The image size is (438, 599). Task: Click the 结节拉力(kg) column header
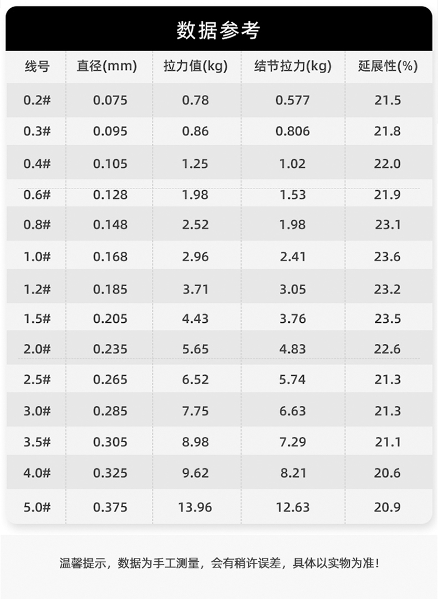293,67
